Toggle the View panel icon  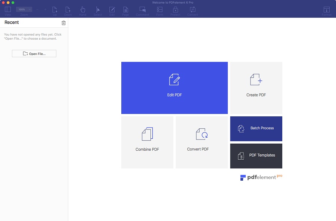(7, 10)
